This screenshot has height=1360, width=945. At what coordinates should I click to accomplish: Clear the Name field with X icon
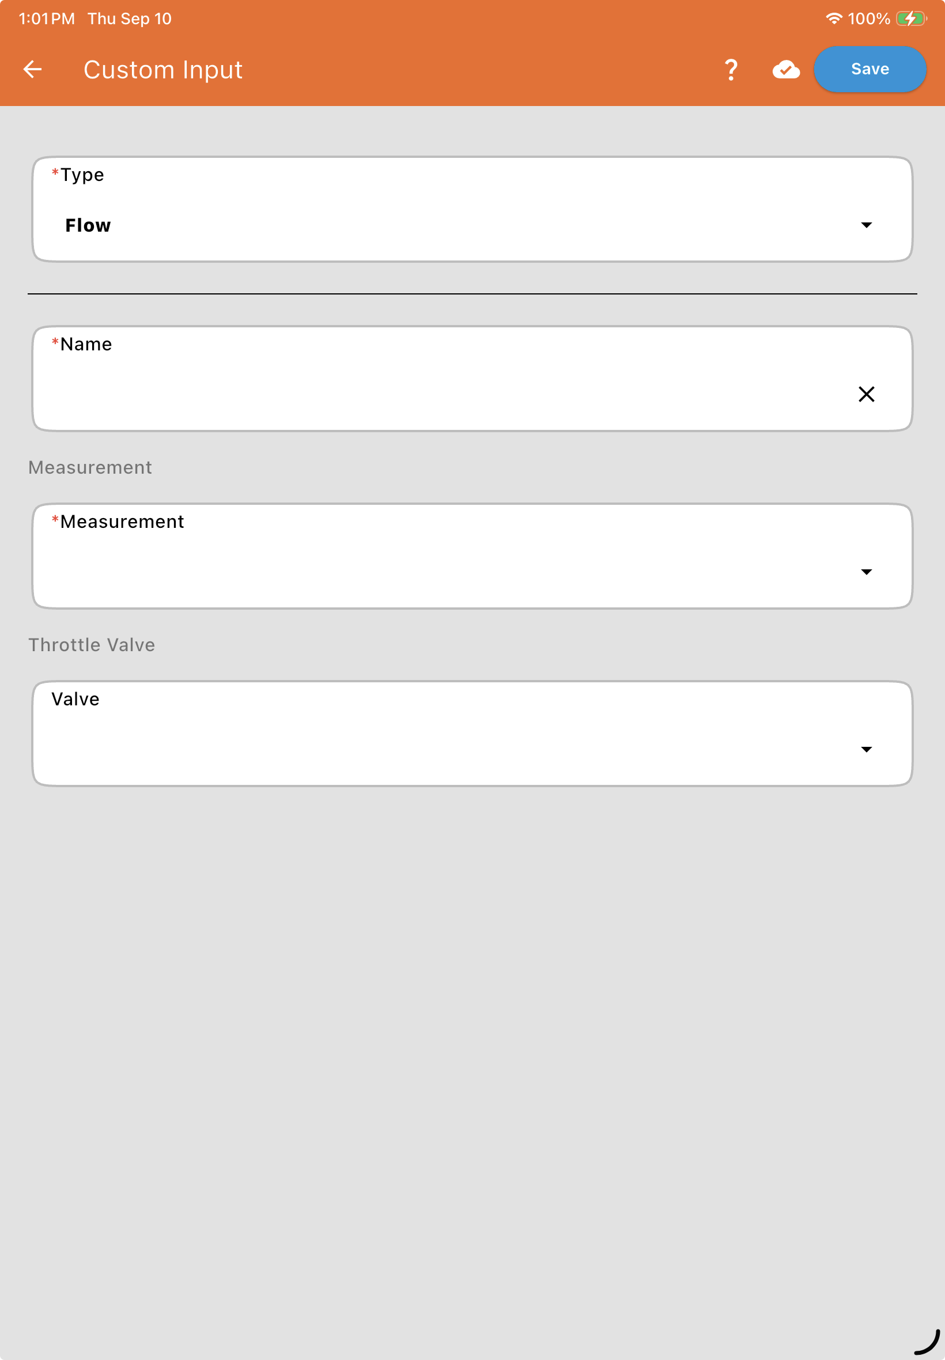866,394
